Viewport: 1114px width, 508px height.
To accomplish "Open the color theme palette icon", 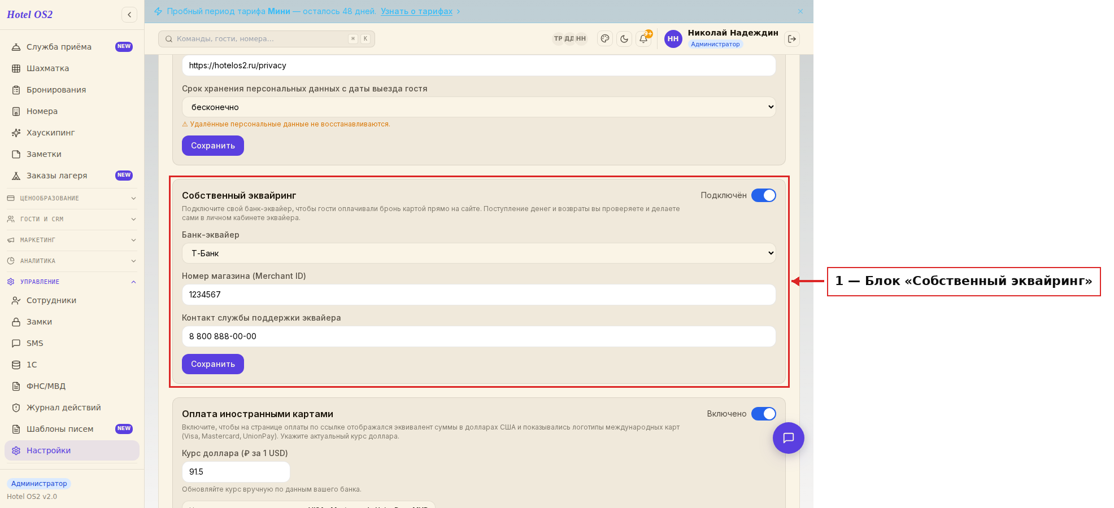I will 605,39.
